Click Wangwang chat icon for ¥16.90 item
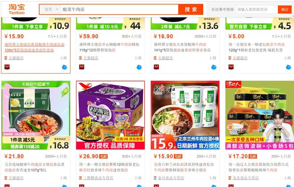Screen dimensions: 294x187 pyautogui.click(x=214, y=67)
